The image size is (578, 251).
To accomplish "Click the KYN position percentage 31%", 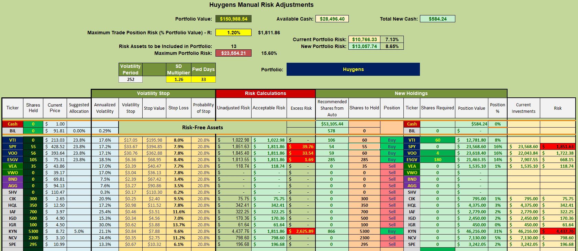I will tap(498, 231).
